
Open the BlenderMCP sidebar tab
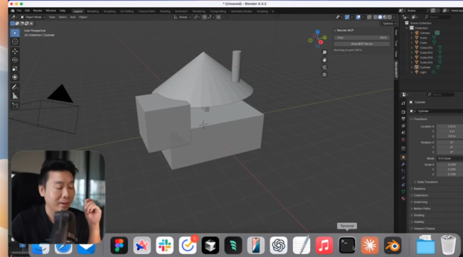[396, 70]
